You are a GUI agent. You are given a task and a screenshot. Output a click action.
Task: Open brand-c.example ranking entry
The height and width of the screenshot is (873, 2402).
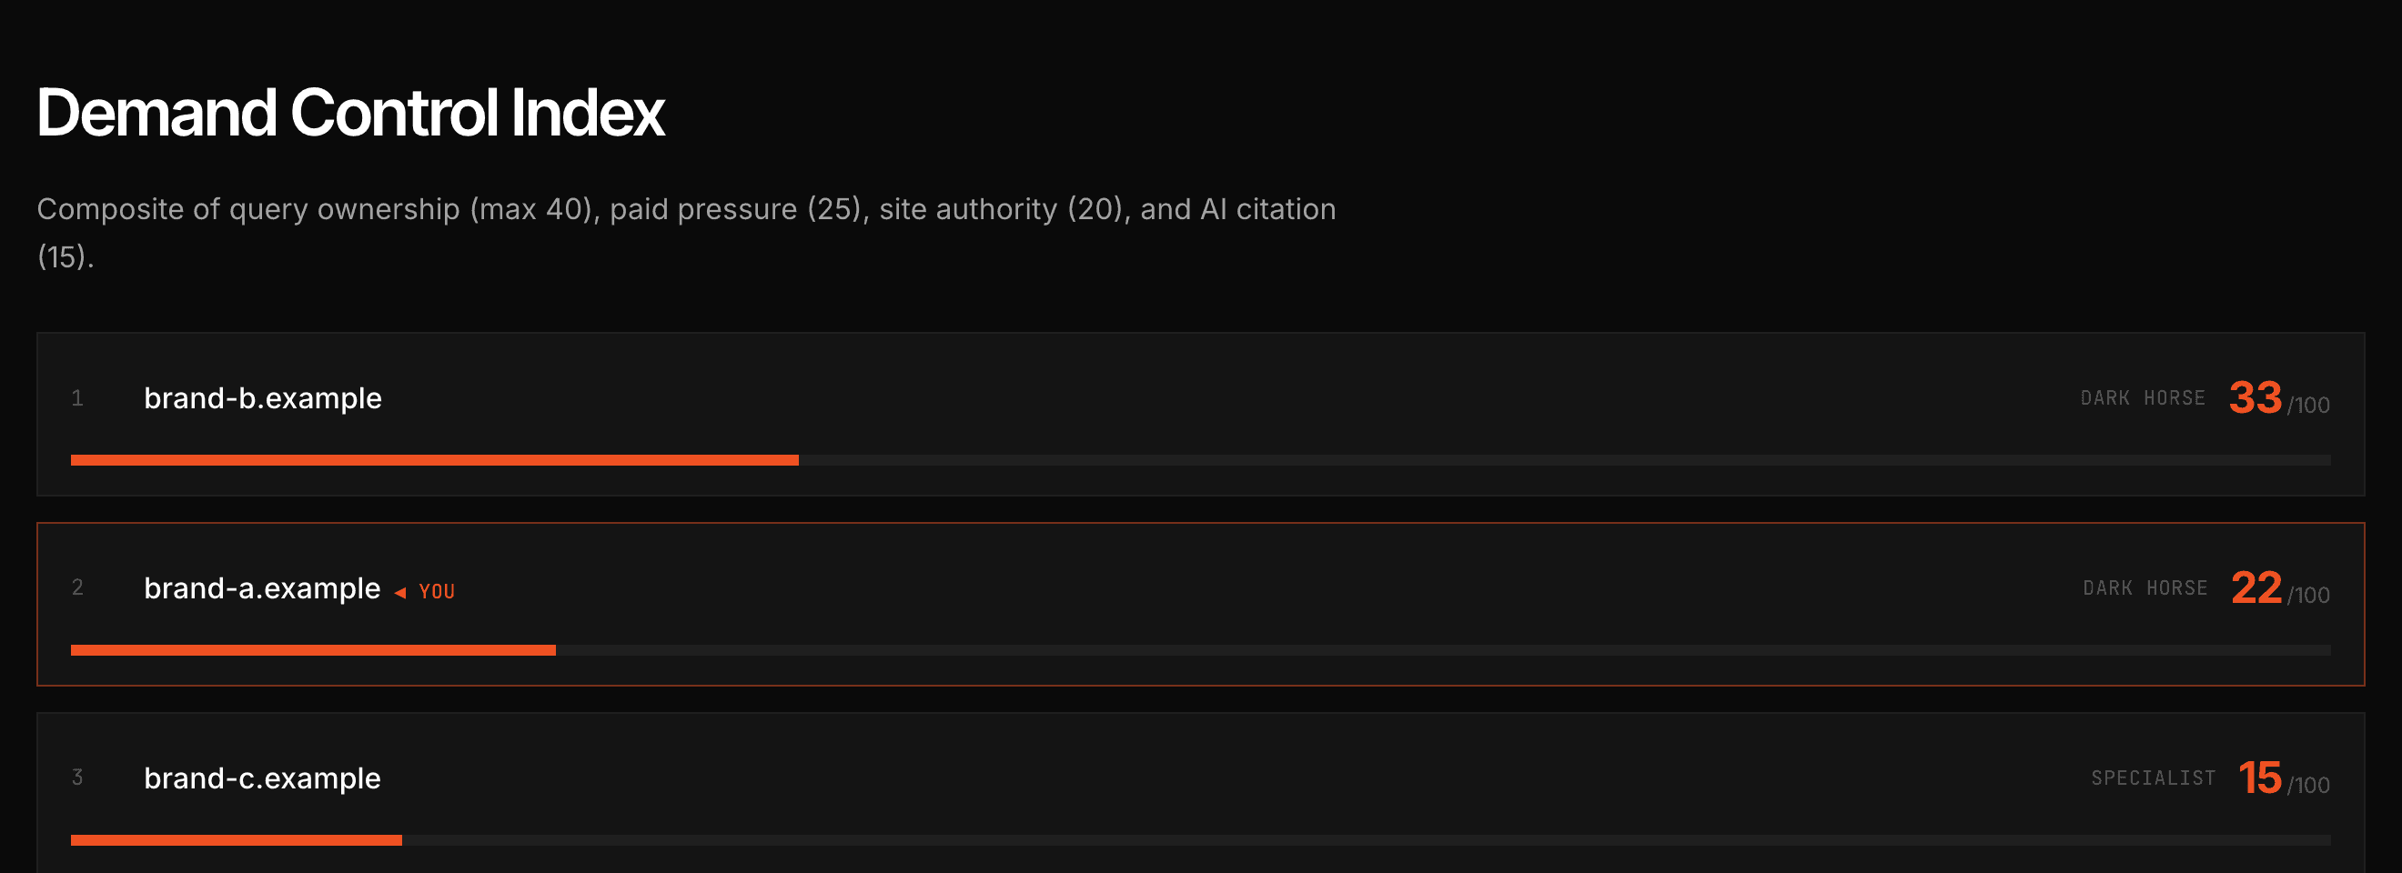[x=1200, y=793]
